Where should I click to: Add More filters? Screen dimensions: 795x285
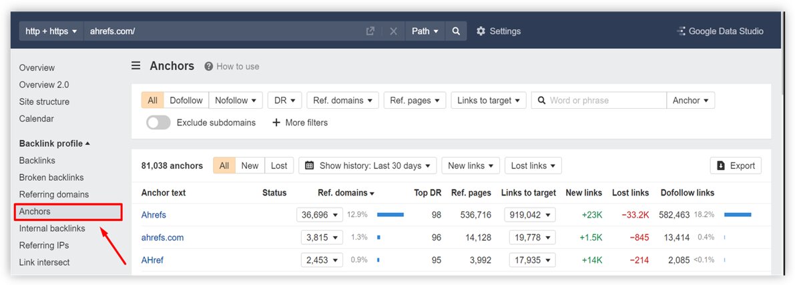click(x=300, y=123)
